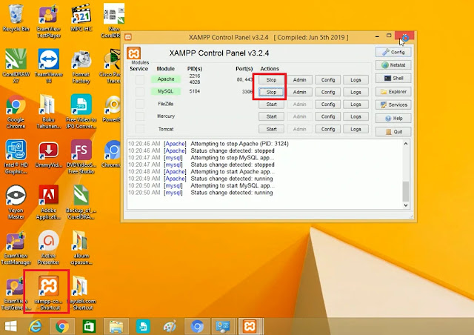Open MySQL Admin page
This screenshot has height=335, width=474.
pos(299,92)
